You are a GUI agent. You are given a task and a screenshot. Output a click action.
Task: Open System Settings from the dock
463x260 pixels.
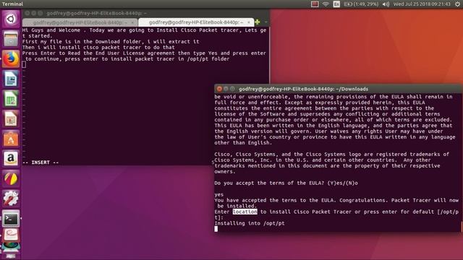pos(11,199)
